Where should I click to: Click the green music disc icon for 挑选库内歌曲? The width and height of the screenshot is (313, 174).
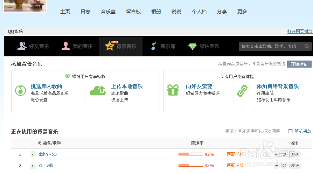tap(21, 90)
